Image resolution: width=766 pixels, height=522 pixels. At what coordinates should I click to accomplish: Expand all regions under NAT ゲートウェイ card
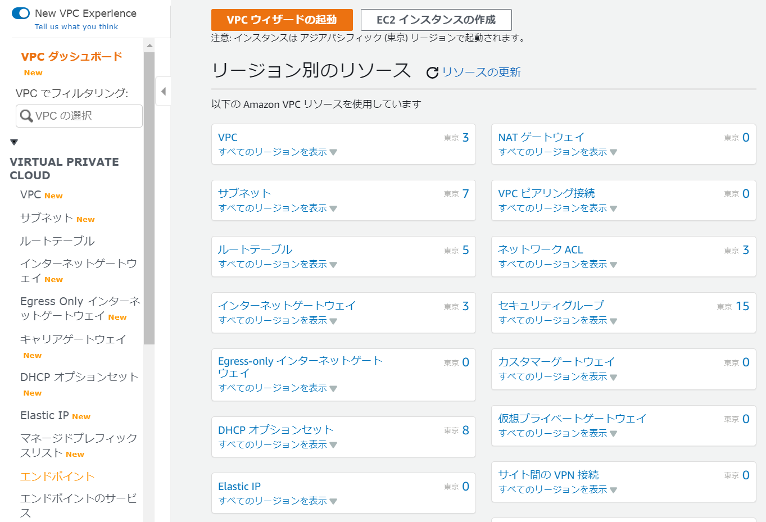(558, 152)
